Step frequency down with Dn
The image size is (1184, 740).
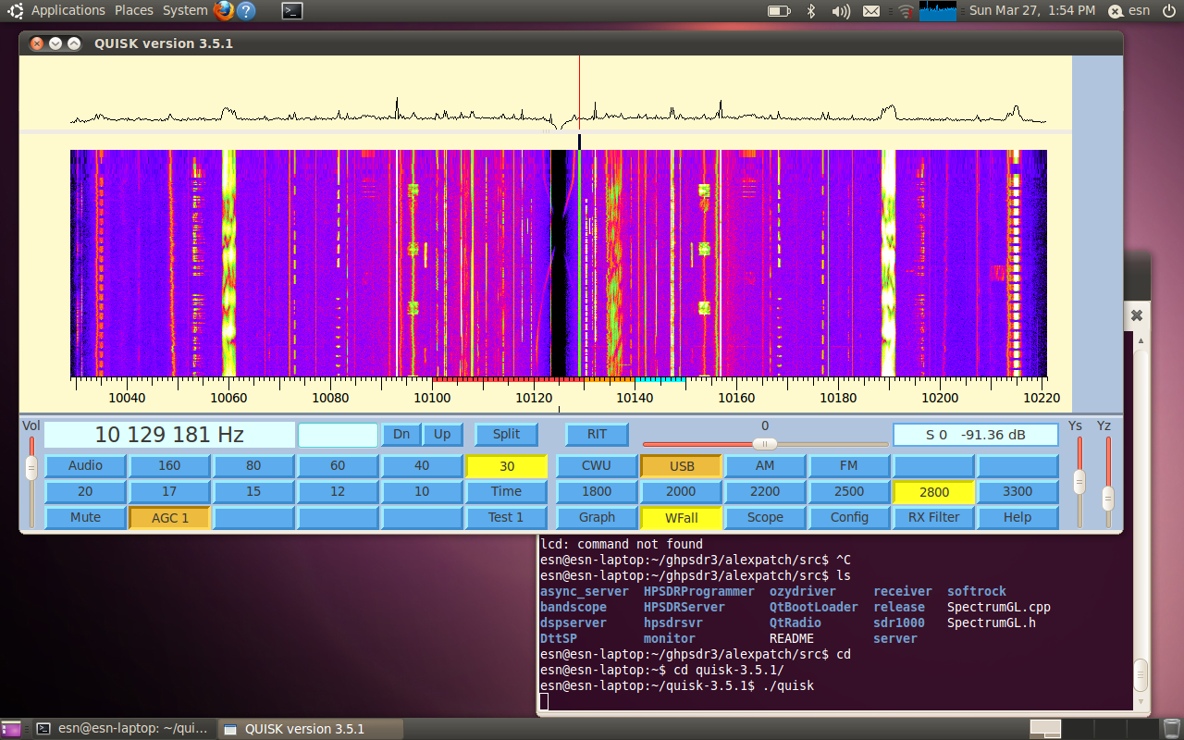coord(403,434)
